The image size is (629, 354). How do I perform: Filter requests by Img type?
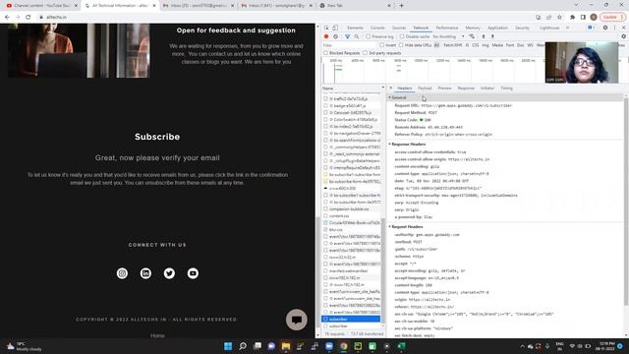pos(486,45)
